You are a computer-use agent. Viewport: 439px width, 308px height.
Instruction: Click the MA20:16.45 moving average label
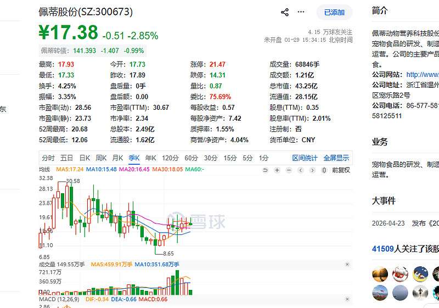[x=134, y=170]
